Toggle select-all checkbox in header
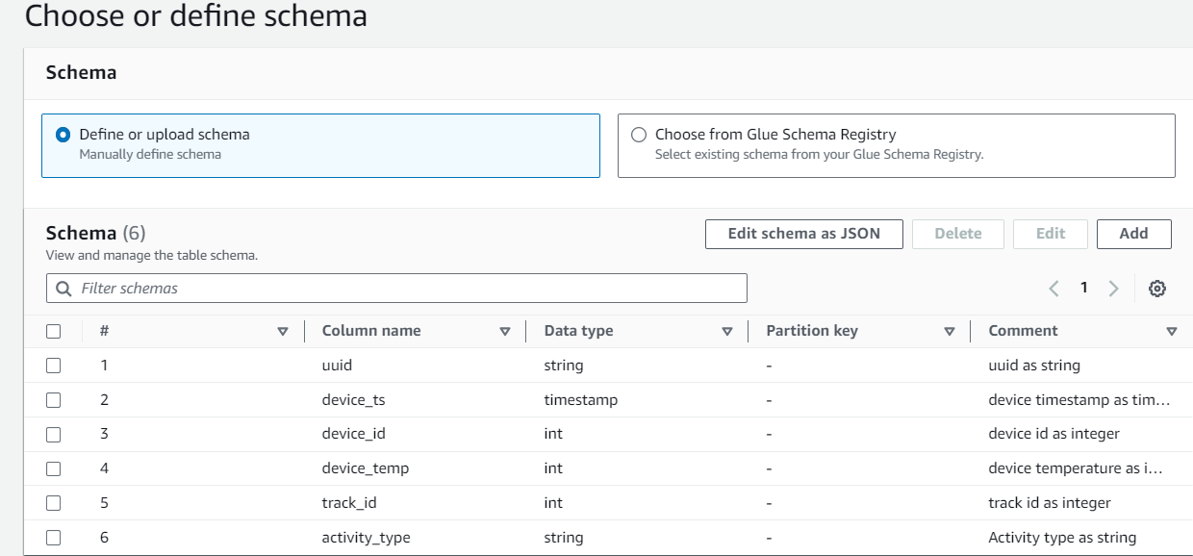1193x556 pixels. [x=54, y=331]
